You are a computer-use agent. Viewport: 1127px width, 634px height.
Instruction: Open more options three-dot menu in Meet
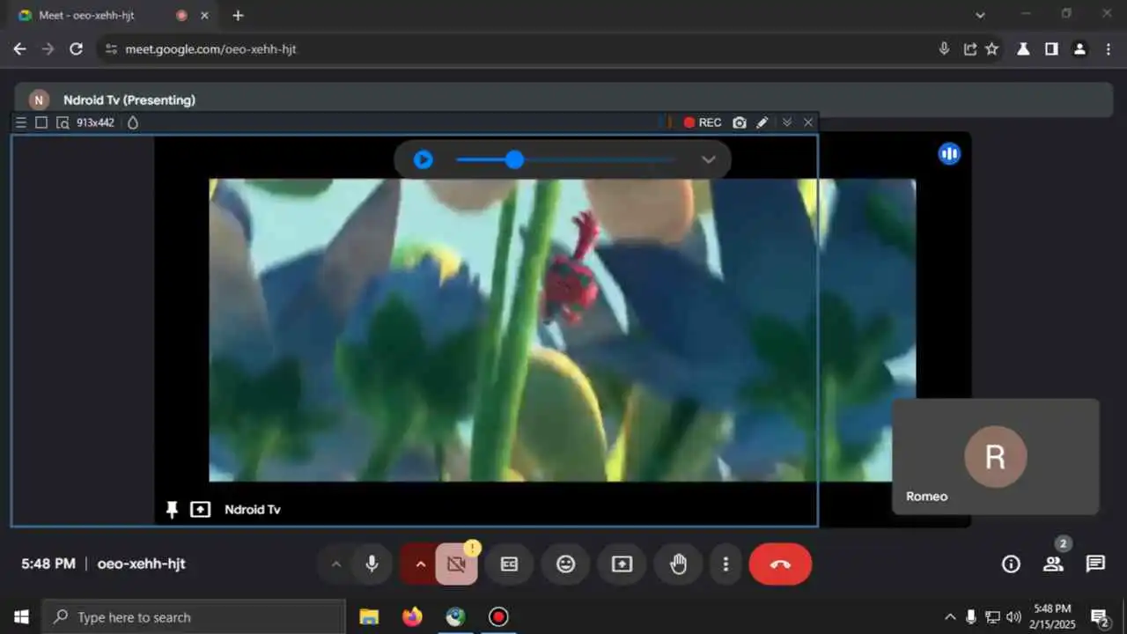point(726,564)
